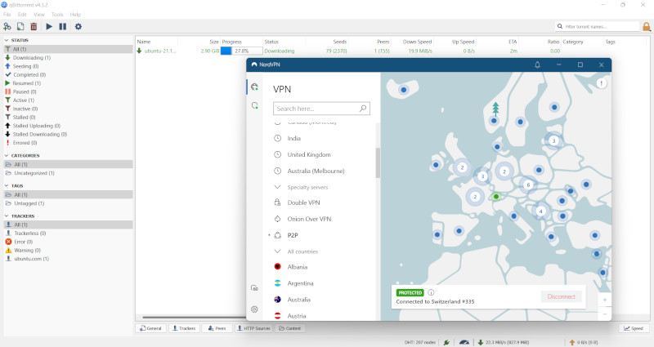Screen dimensions: 654x347
Task: Open NordVPN settings gear icon
Action: coord(254,309)
